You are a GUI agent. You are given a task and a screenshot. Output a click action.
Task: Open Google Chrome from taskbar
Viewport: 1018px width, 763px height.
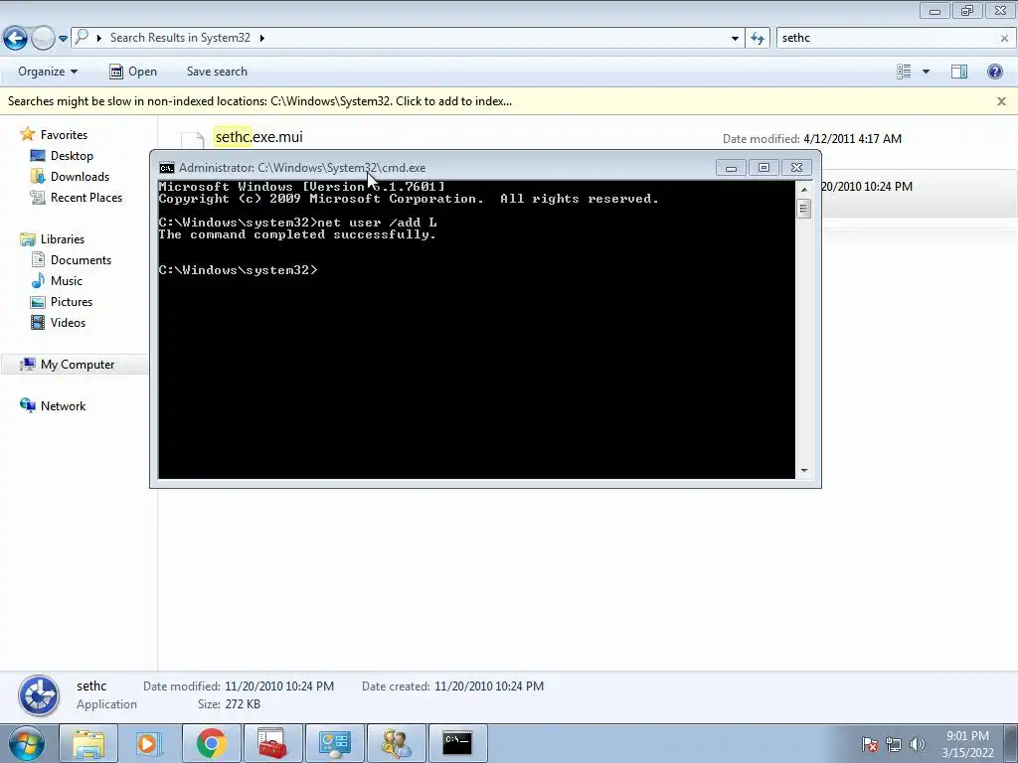[x=211, y=743]
